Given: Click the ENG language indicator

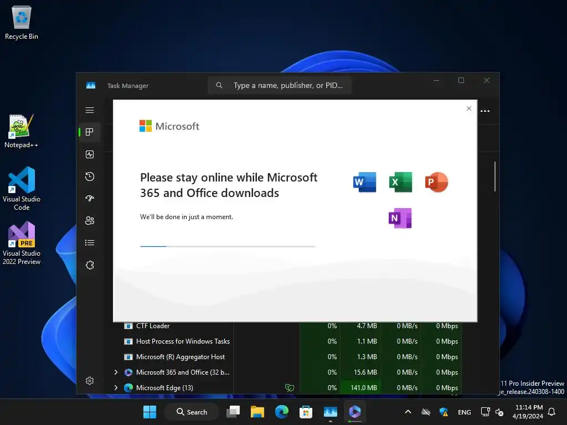Looking at the screenshot, I should [x=465, y=412].
